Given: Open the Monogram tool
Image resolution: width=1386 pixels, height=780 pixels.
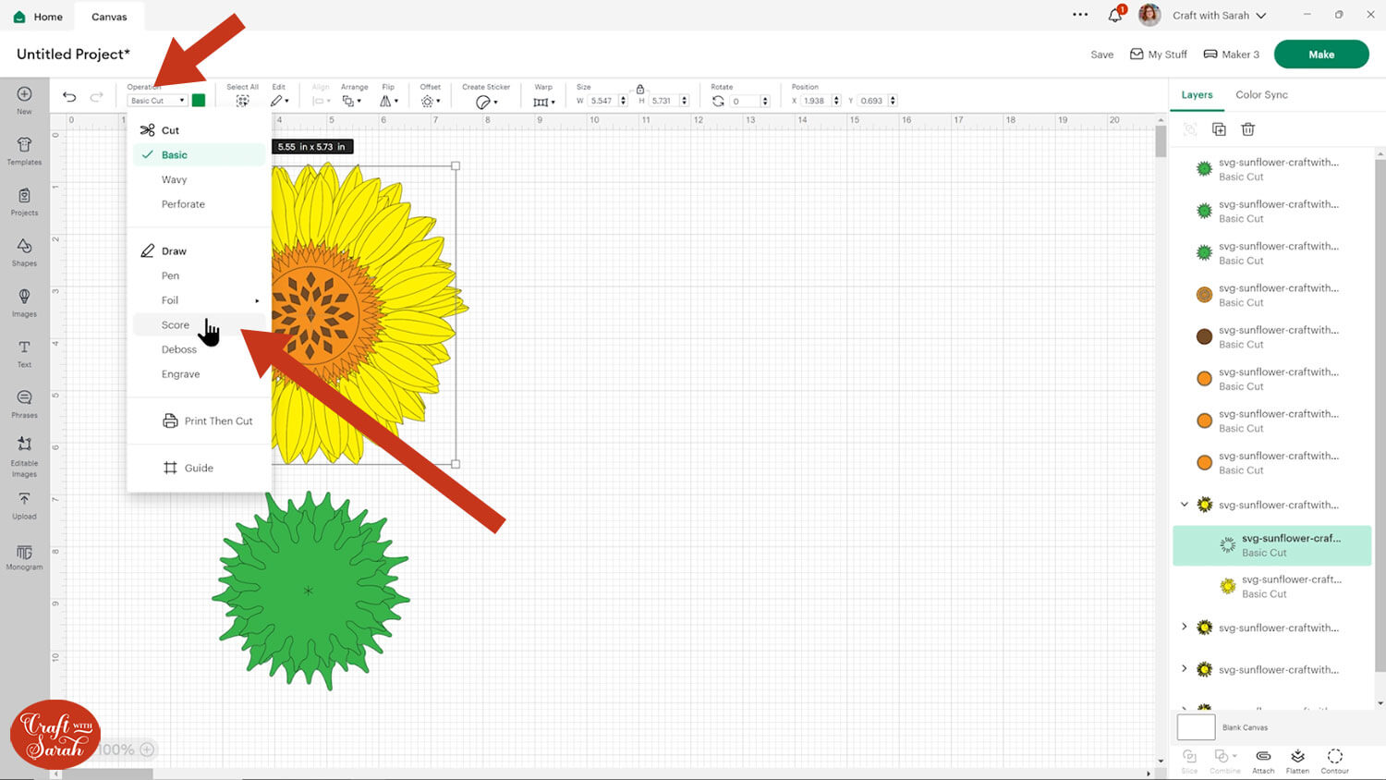Looking at the screenshot, I should coord(24,556).
